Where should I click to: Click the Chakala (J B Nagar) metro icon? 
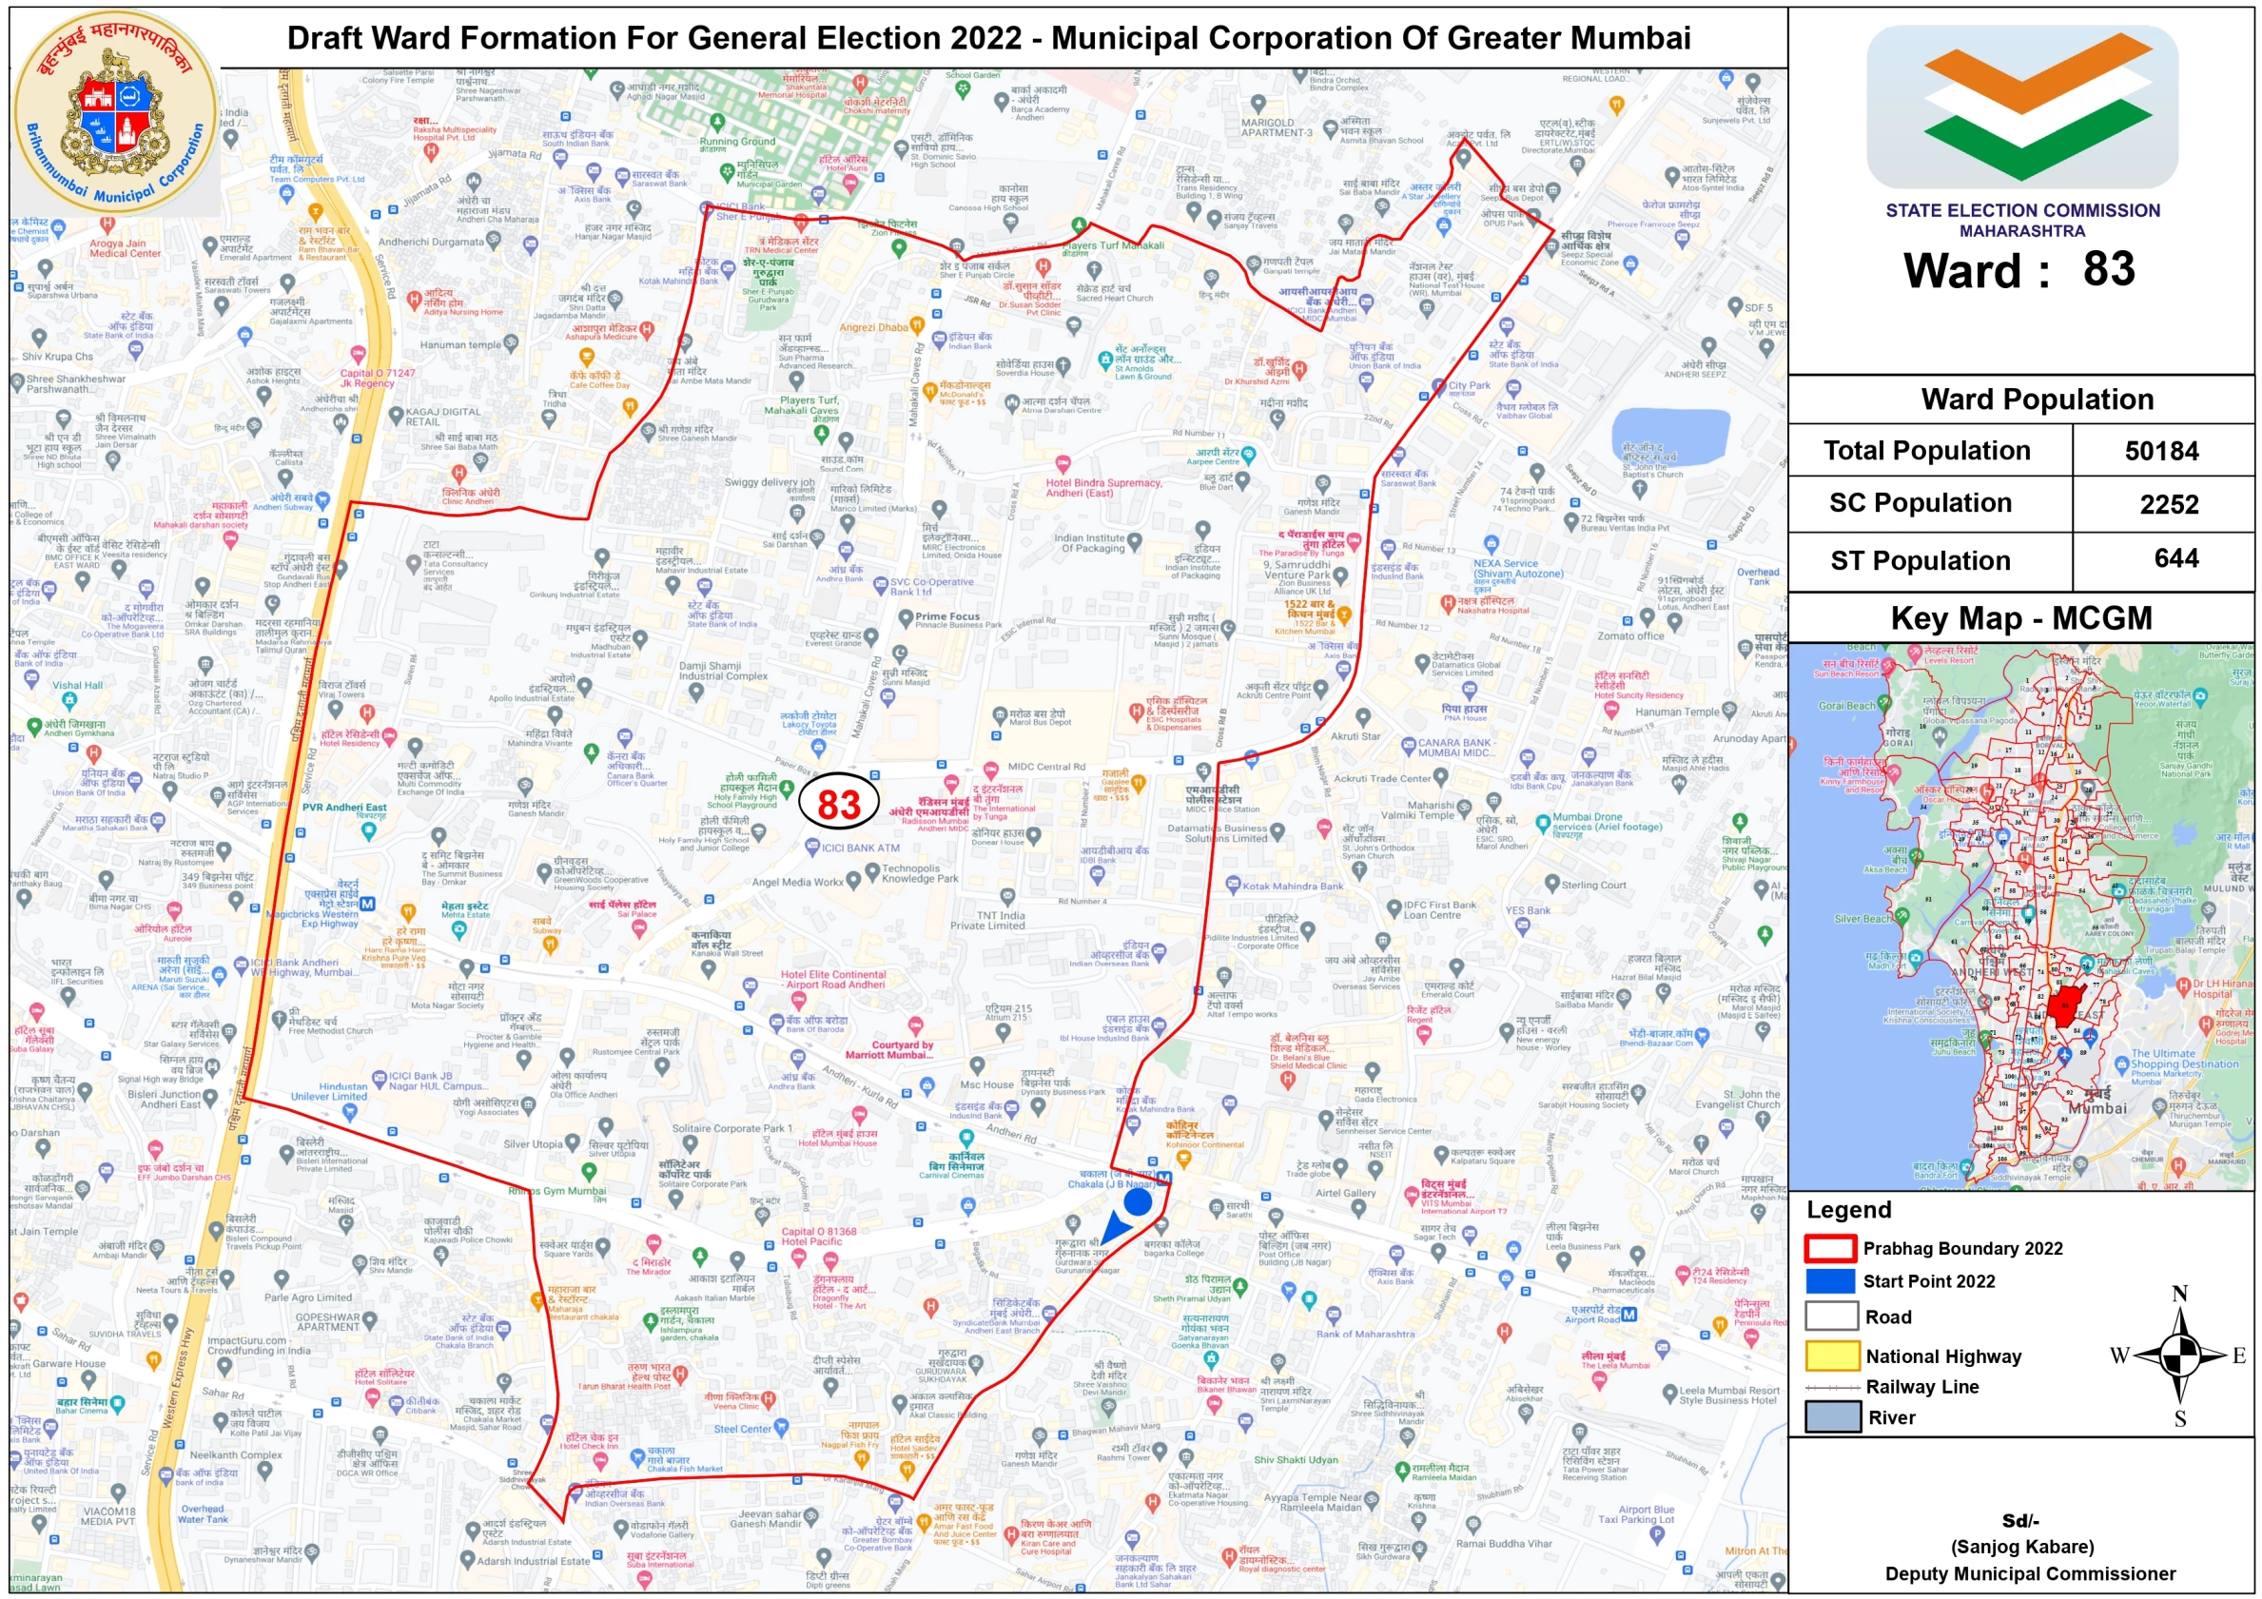1164,1179
